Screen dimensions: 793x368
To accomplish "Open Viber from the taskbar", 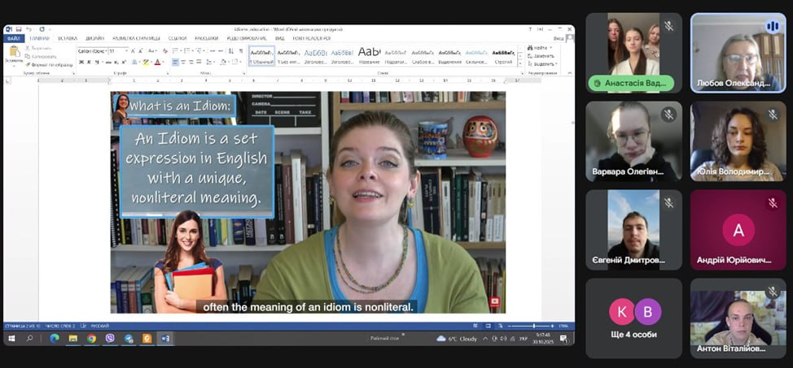I will point(110,338).
